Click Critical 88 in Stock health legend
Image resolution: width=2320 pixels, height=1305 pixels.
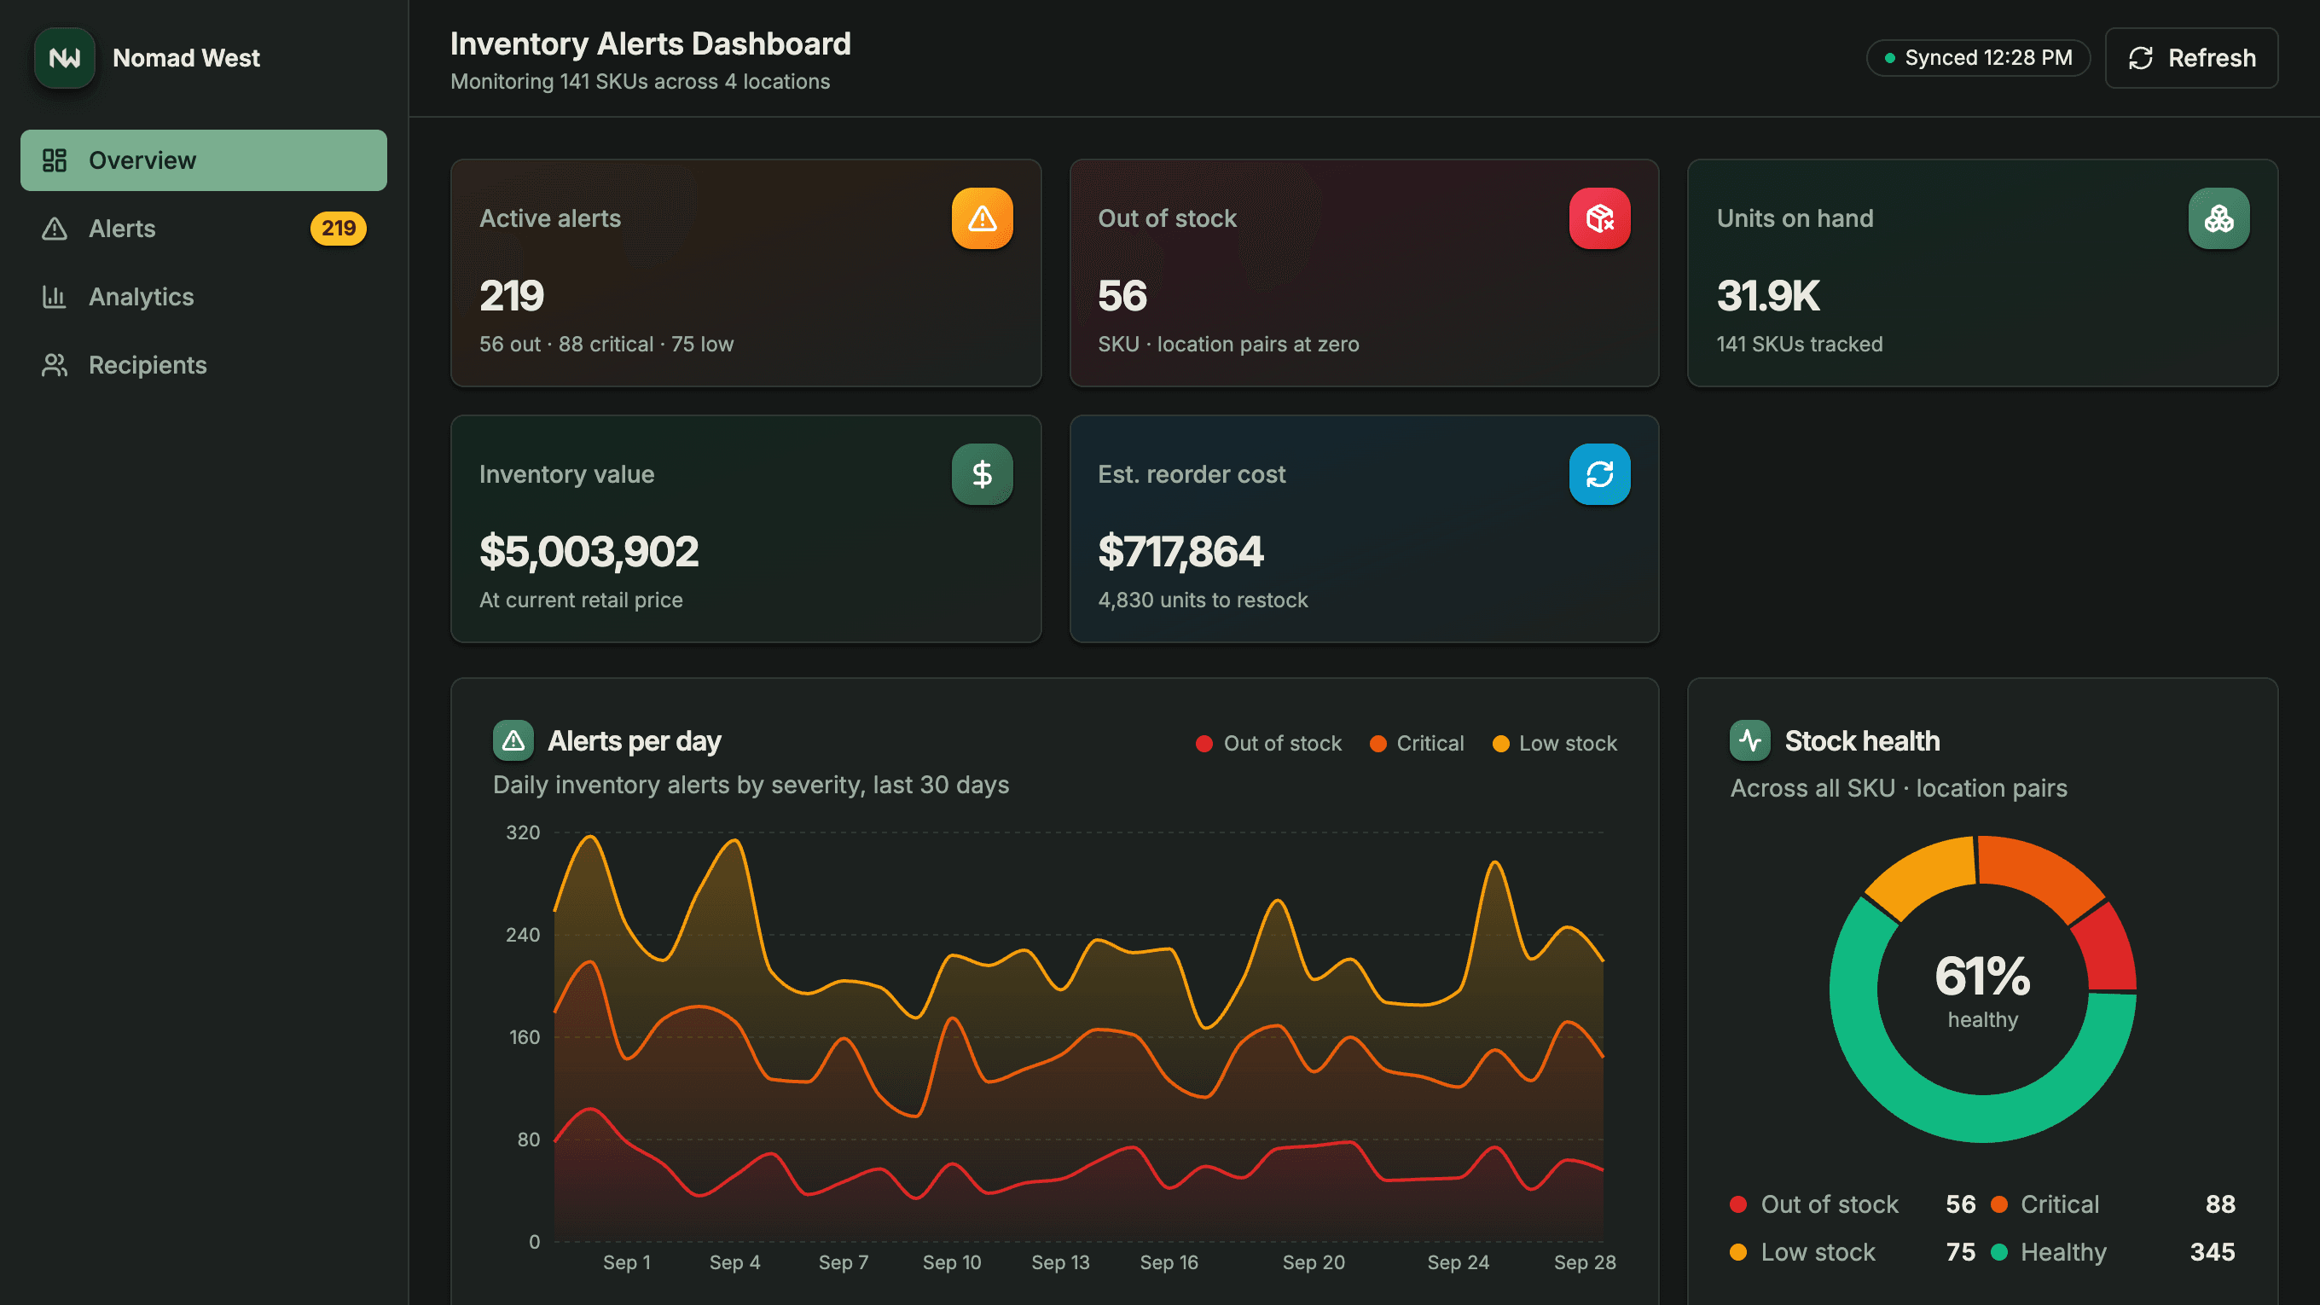(x=2112, y=1204)
